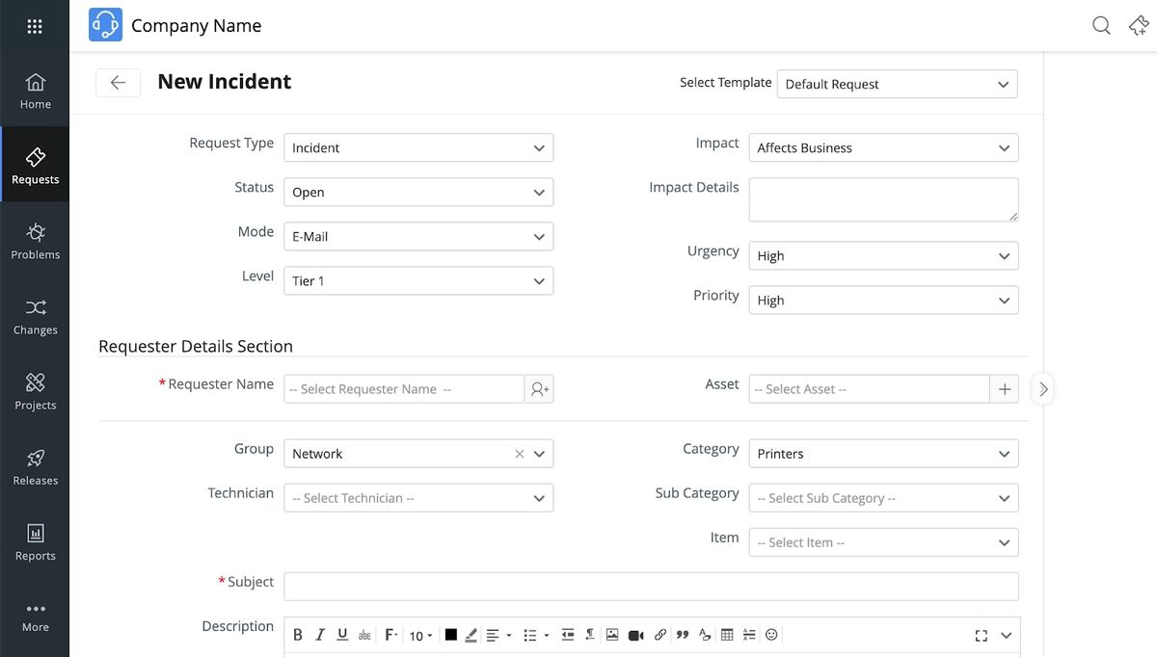The image size is (1157, 657).
Task: Open the More menu in the sidebar
Action: 35,615
